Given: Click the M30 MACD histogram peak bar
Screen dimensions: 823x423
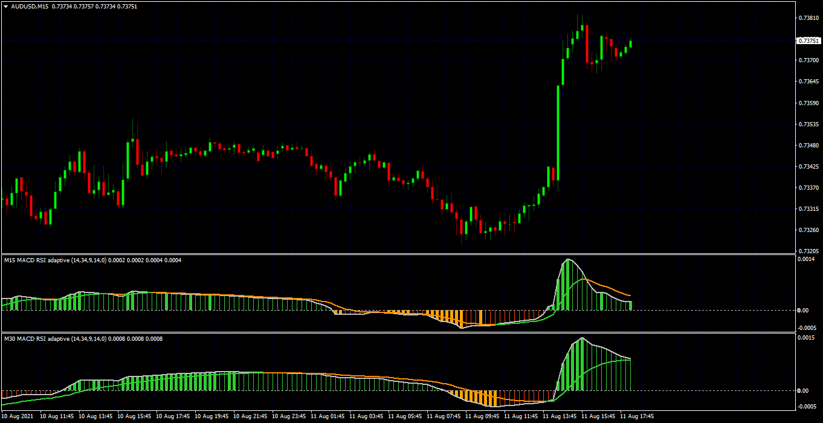Looking at the screenshot, I should click(x=582, y=364).
